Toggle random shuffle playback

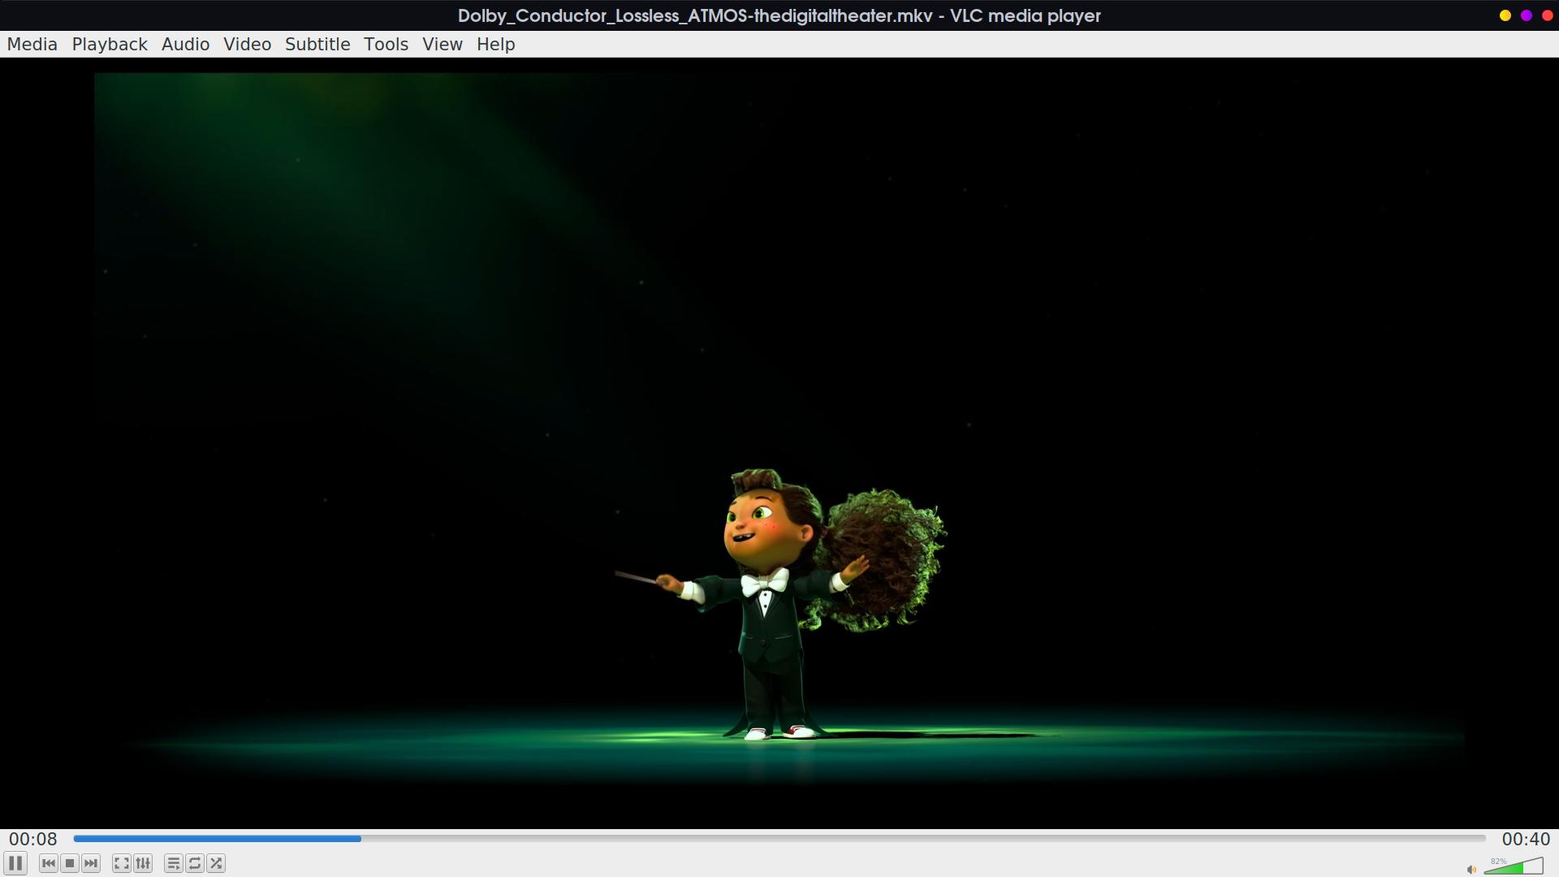[x=216, y=863]
